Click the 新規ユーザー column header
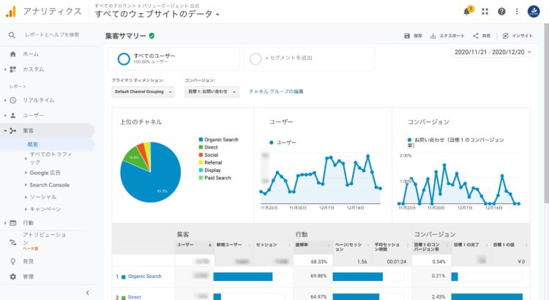Screen dimensions: 549x300 click(x=229, y=244)
